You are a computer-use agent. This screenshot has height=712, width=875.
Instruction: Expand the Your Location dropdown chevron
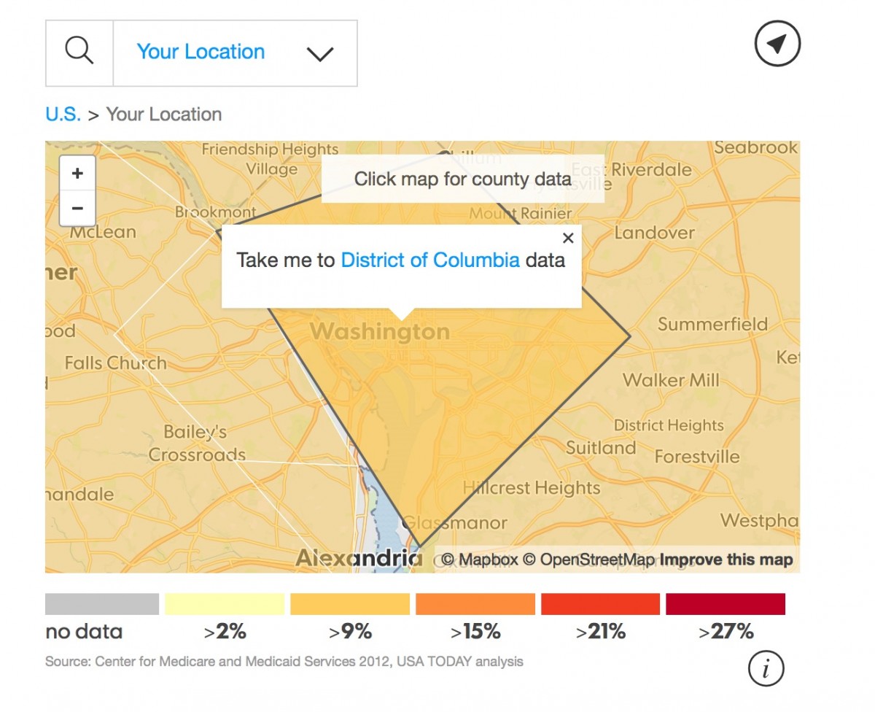click(319, 54)
